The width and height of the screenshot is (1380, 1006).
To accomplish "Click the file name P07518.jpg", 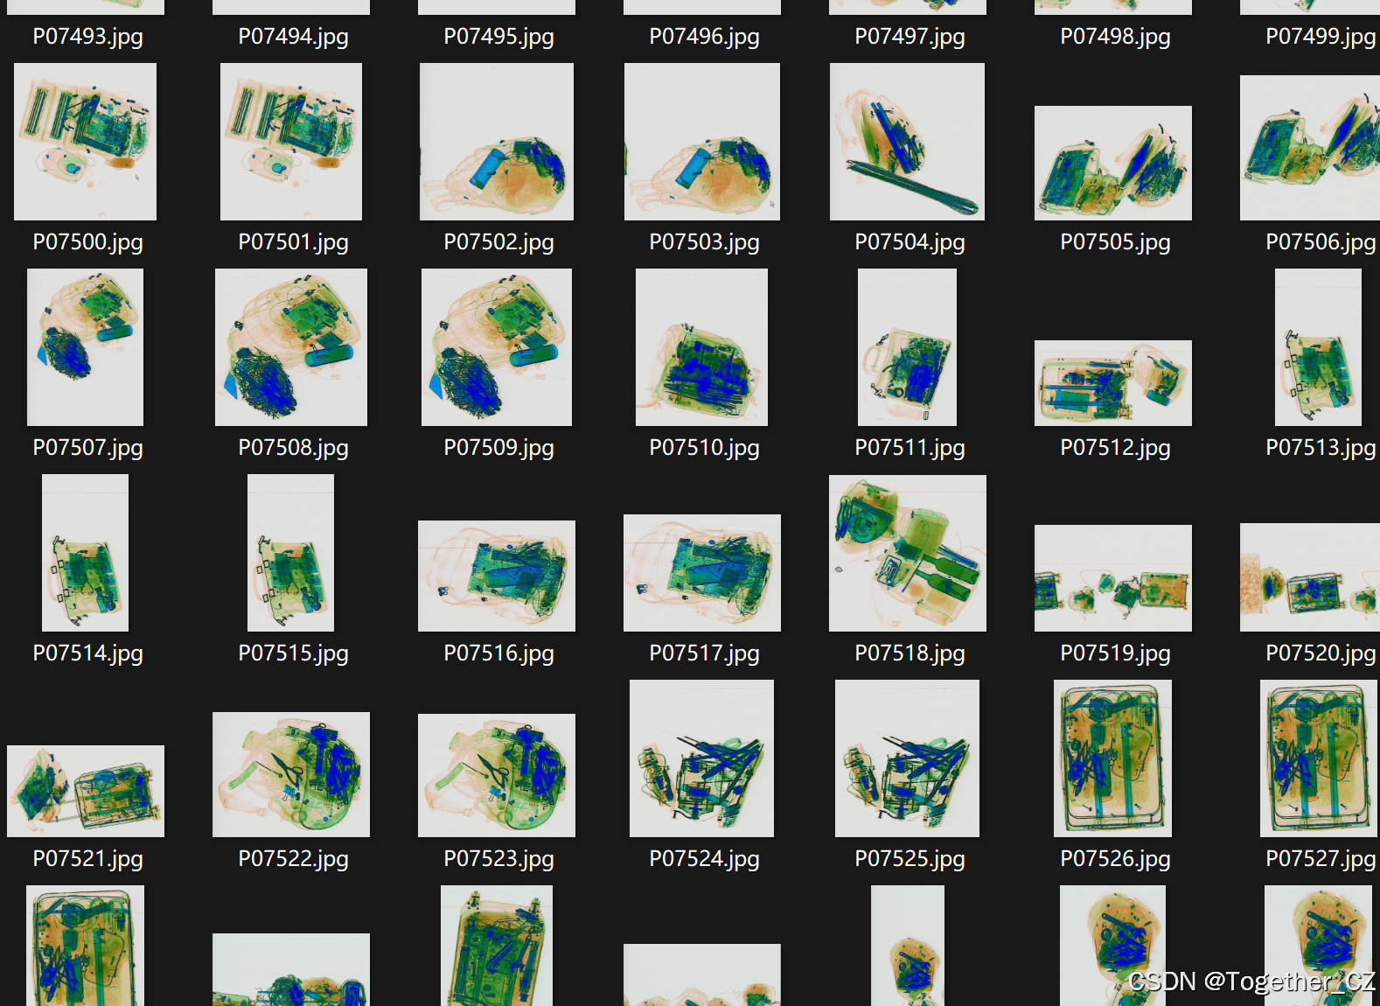I will tap(910, 653).
